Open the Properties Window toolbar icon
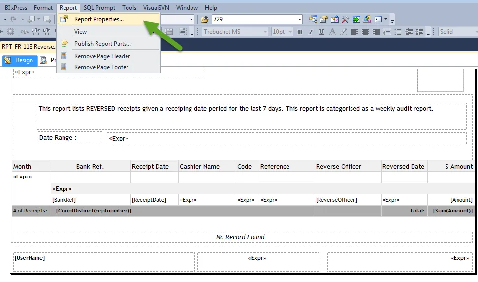Screen dimensions: 478x282 (x=324, y=19)
